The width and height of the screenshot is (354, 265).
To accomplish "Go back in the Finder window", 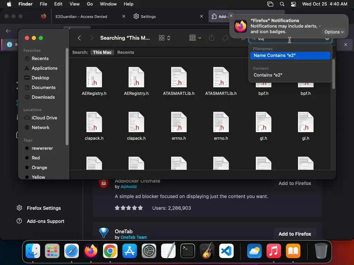I will pos(79,38).
